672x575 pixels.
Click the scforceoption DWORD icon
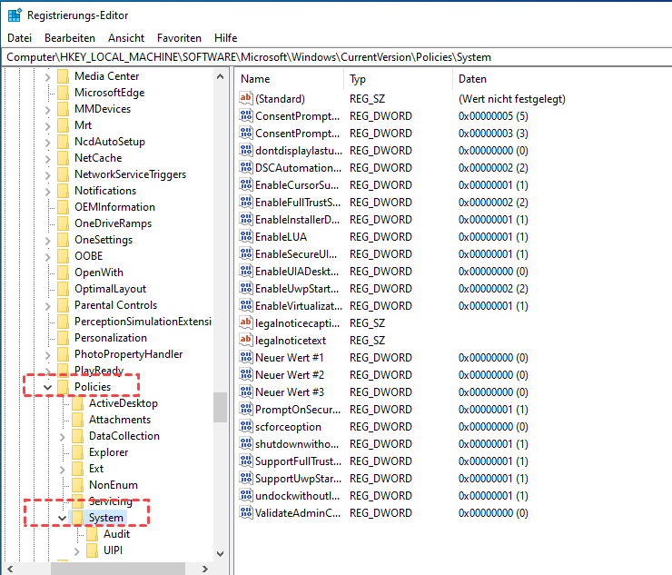click(x=246, y=426)
